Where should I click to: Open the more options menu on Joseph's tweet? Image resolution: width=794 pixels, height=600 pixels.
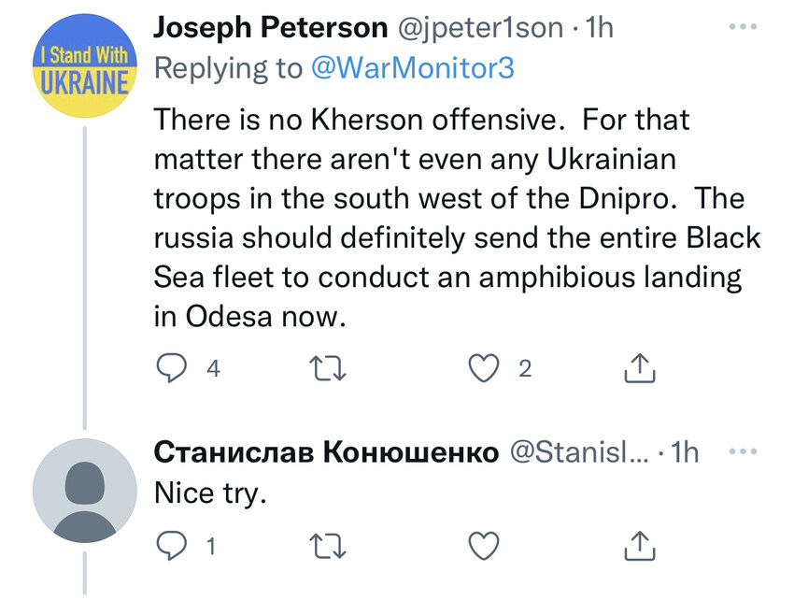pos(741,26)
